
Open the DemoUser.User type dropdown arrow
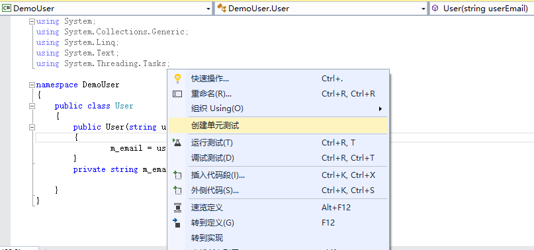pos(423,9)
